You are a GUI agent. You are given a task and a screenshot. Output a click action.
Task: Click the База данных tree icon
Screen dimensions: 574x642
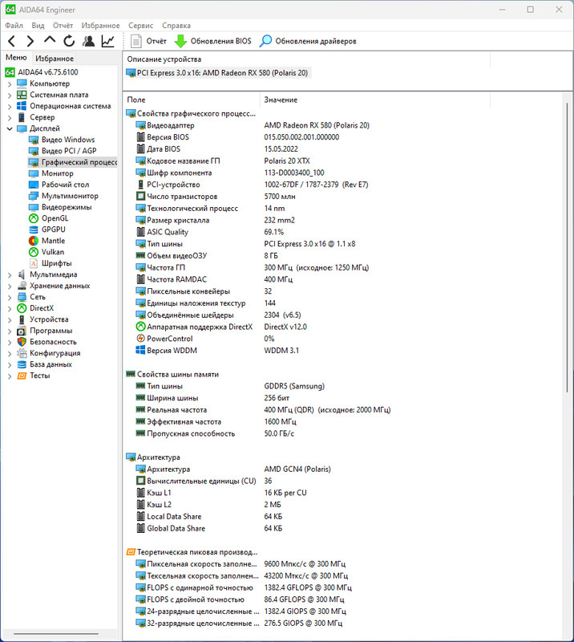pyautogui.click(x=22, y=364)
